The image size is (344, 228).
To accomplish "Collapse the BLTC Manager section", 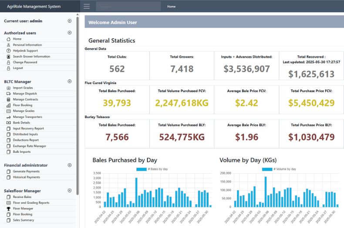I will coord(70,81).
